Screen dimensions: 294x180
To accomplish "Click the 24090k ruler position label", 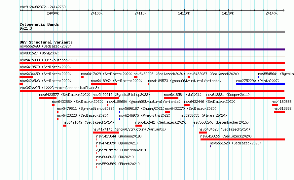I will pyautogui.click(x=53, y=13).
